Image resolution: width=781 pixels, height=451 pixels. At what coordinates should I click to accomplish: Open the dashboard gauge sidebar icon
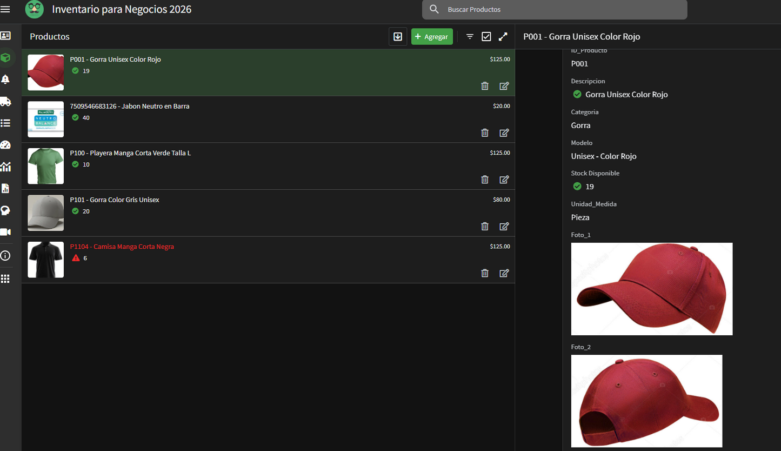[5, 145]
